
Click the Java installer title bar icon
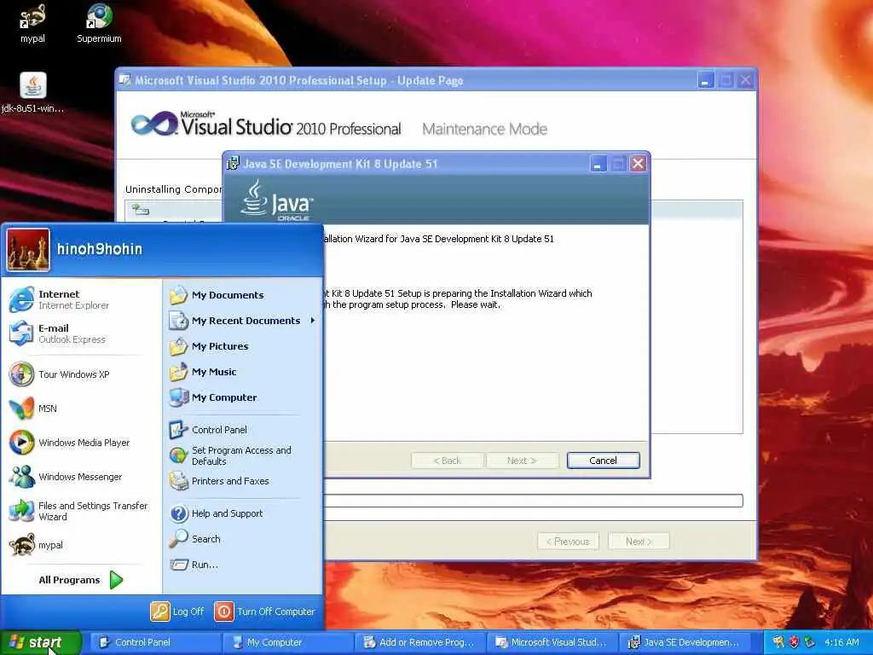click(233, 163)
